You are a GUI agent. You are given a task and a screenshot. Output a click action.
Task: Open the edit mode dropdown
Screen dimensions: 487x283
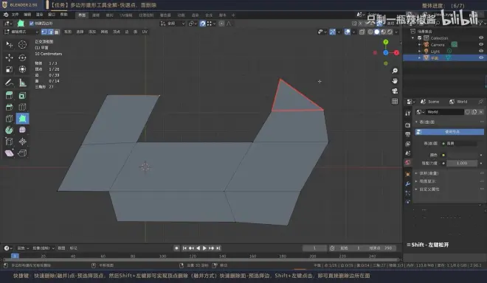click(21, 32)
